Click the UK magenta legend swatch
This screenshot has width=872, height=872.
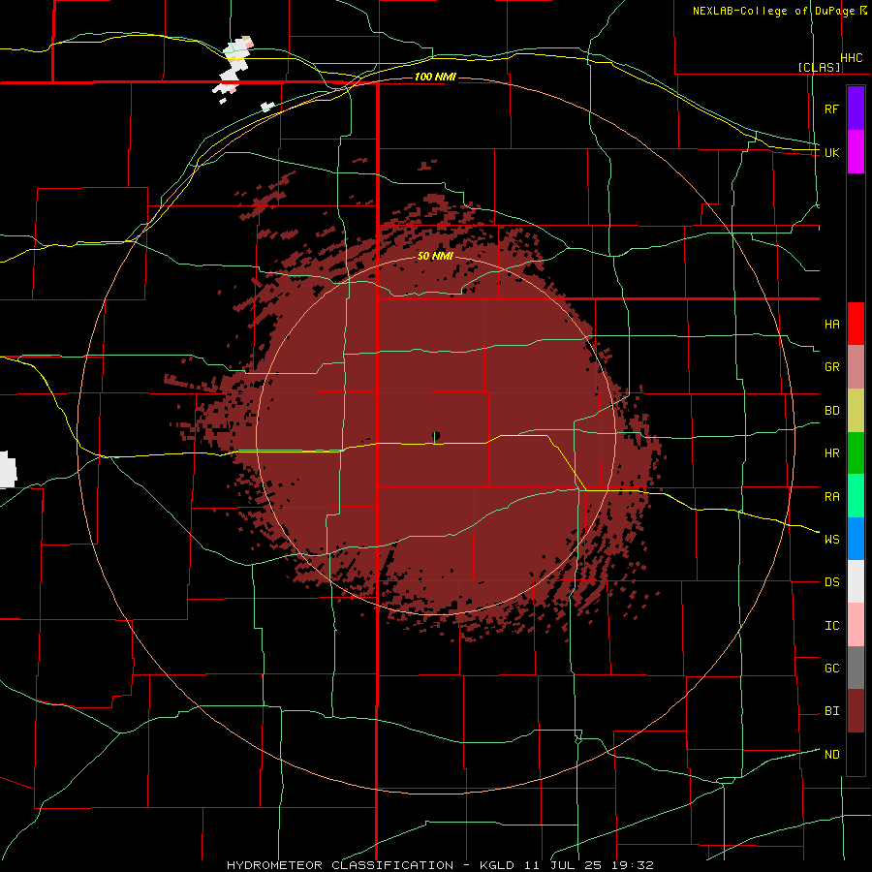click(x=856, y=152)
